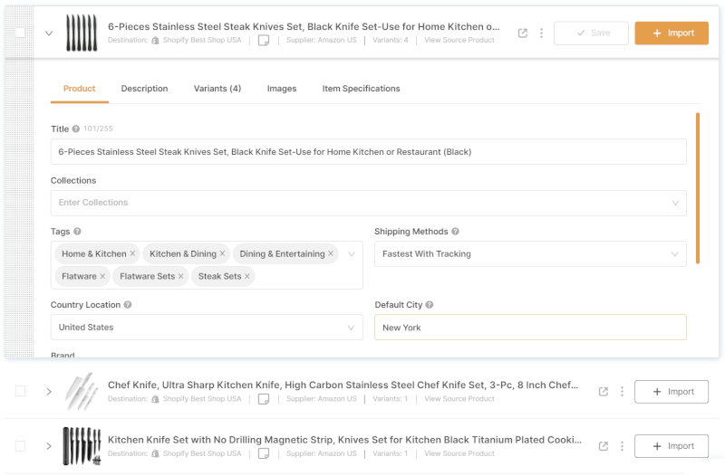Click the Default City field
The height and width of the screenshot is (476, 725).
(x=530, y=328)
